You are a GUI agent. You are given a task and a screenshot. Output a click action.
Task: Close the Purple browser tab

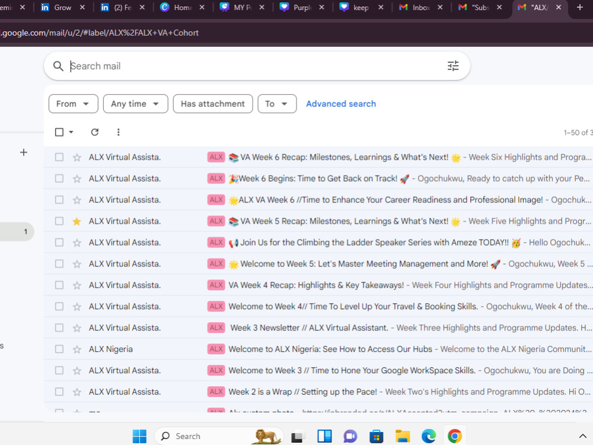[321, 7]
